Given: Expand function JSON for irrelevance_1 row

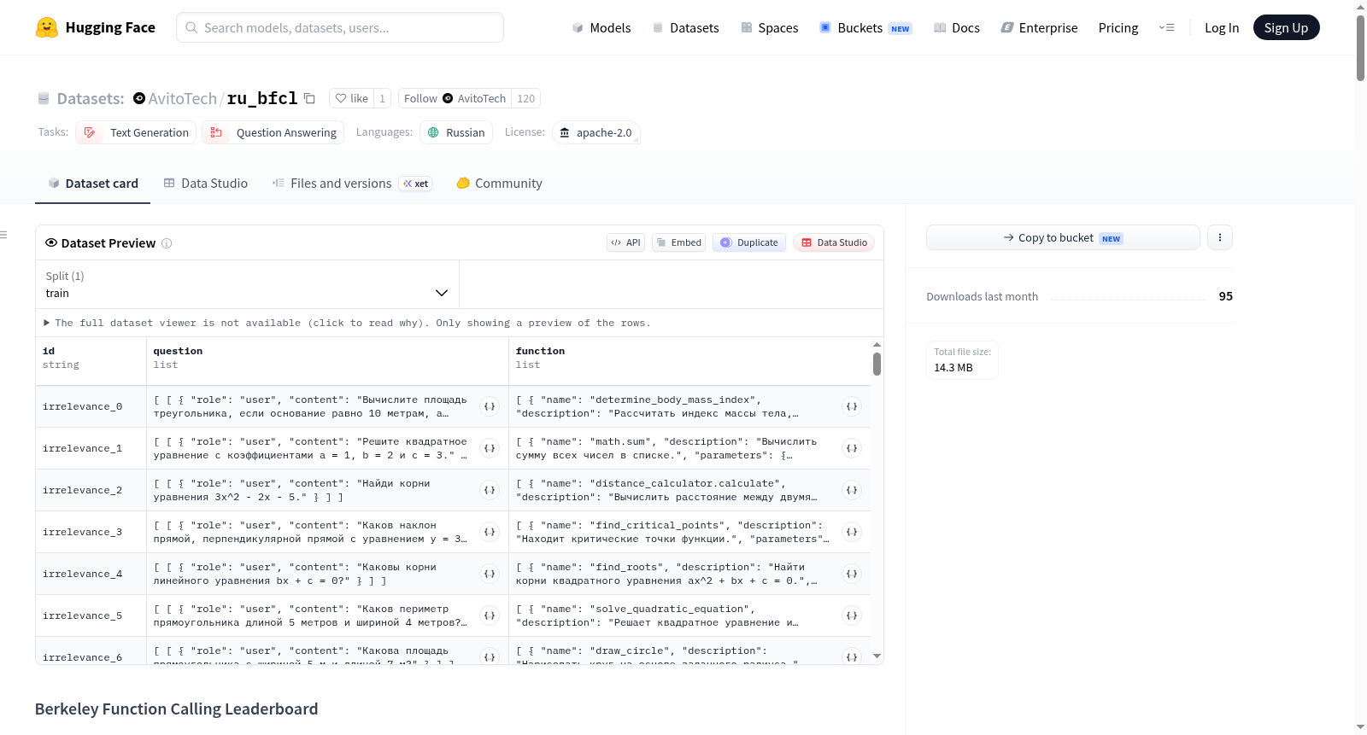Looking at the screenshot, I should [852, 448].
